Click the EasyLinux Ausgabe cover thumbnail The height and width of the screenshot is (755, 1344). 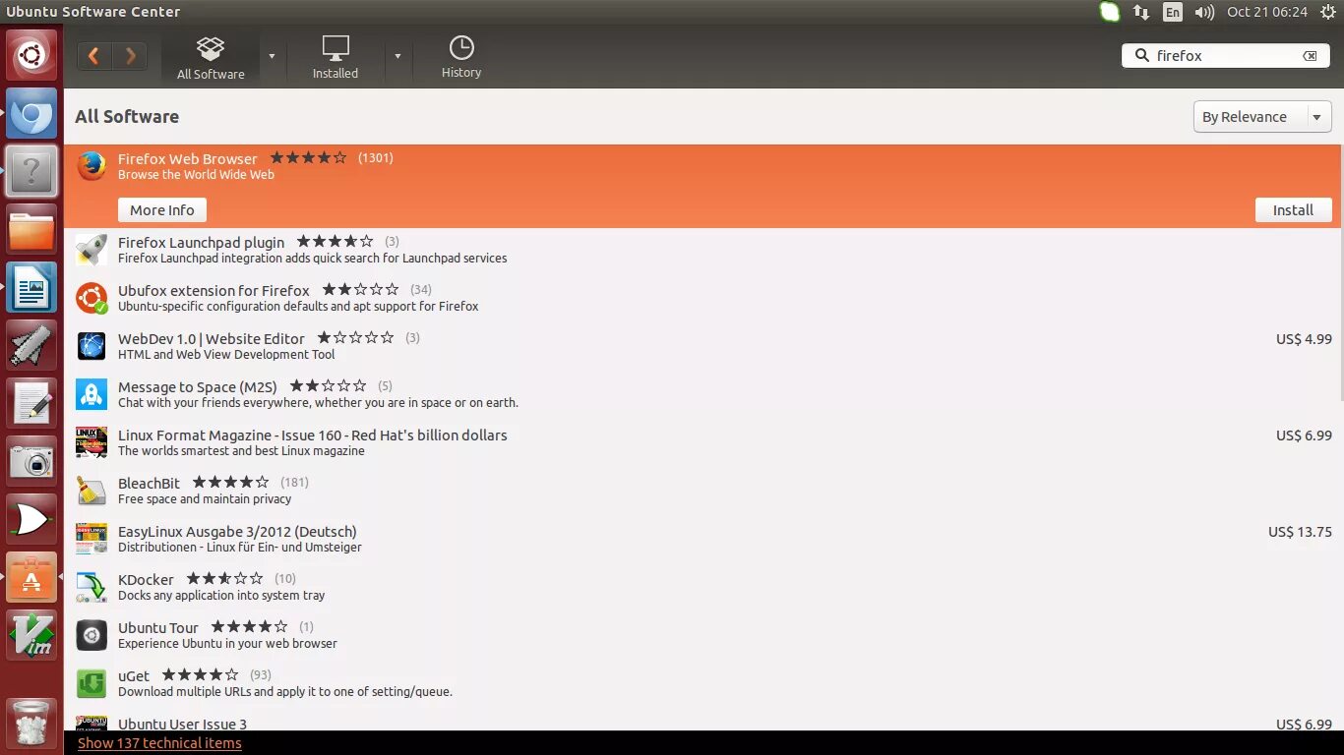[x=92, y=539]
